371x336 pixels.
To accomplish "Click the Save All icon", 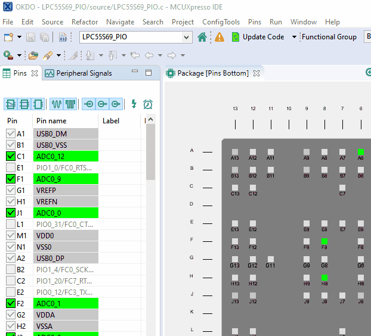I will tap(44, 37).
